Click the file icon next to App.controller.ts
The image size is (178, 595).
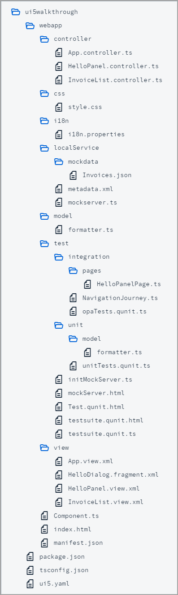(59, 52)
